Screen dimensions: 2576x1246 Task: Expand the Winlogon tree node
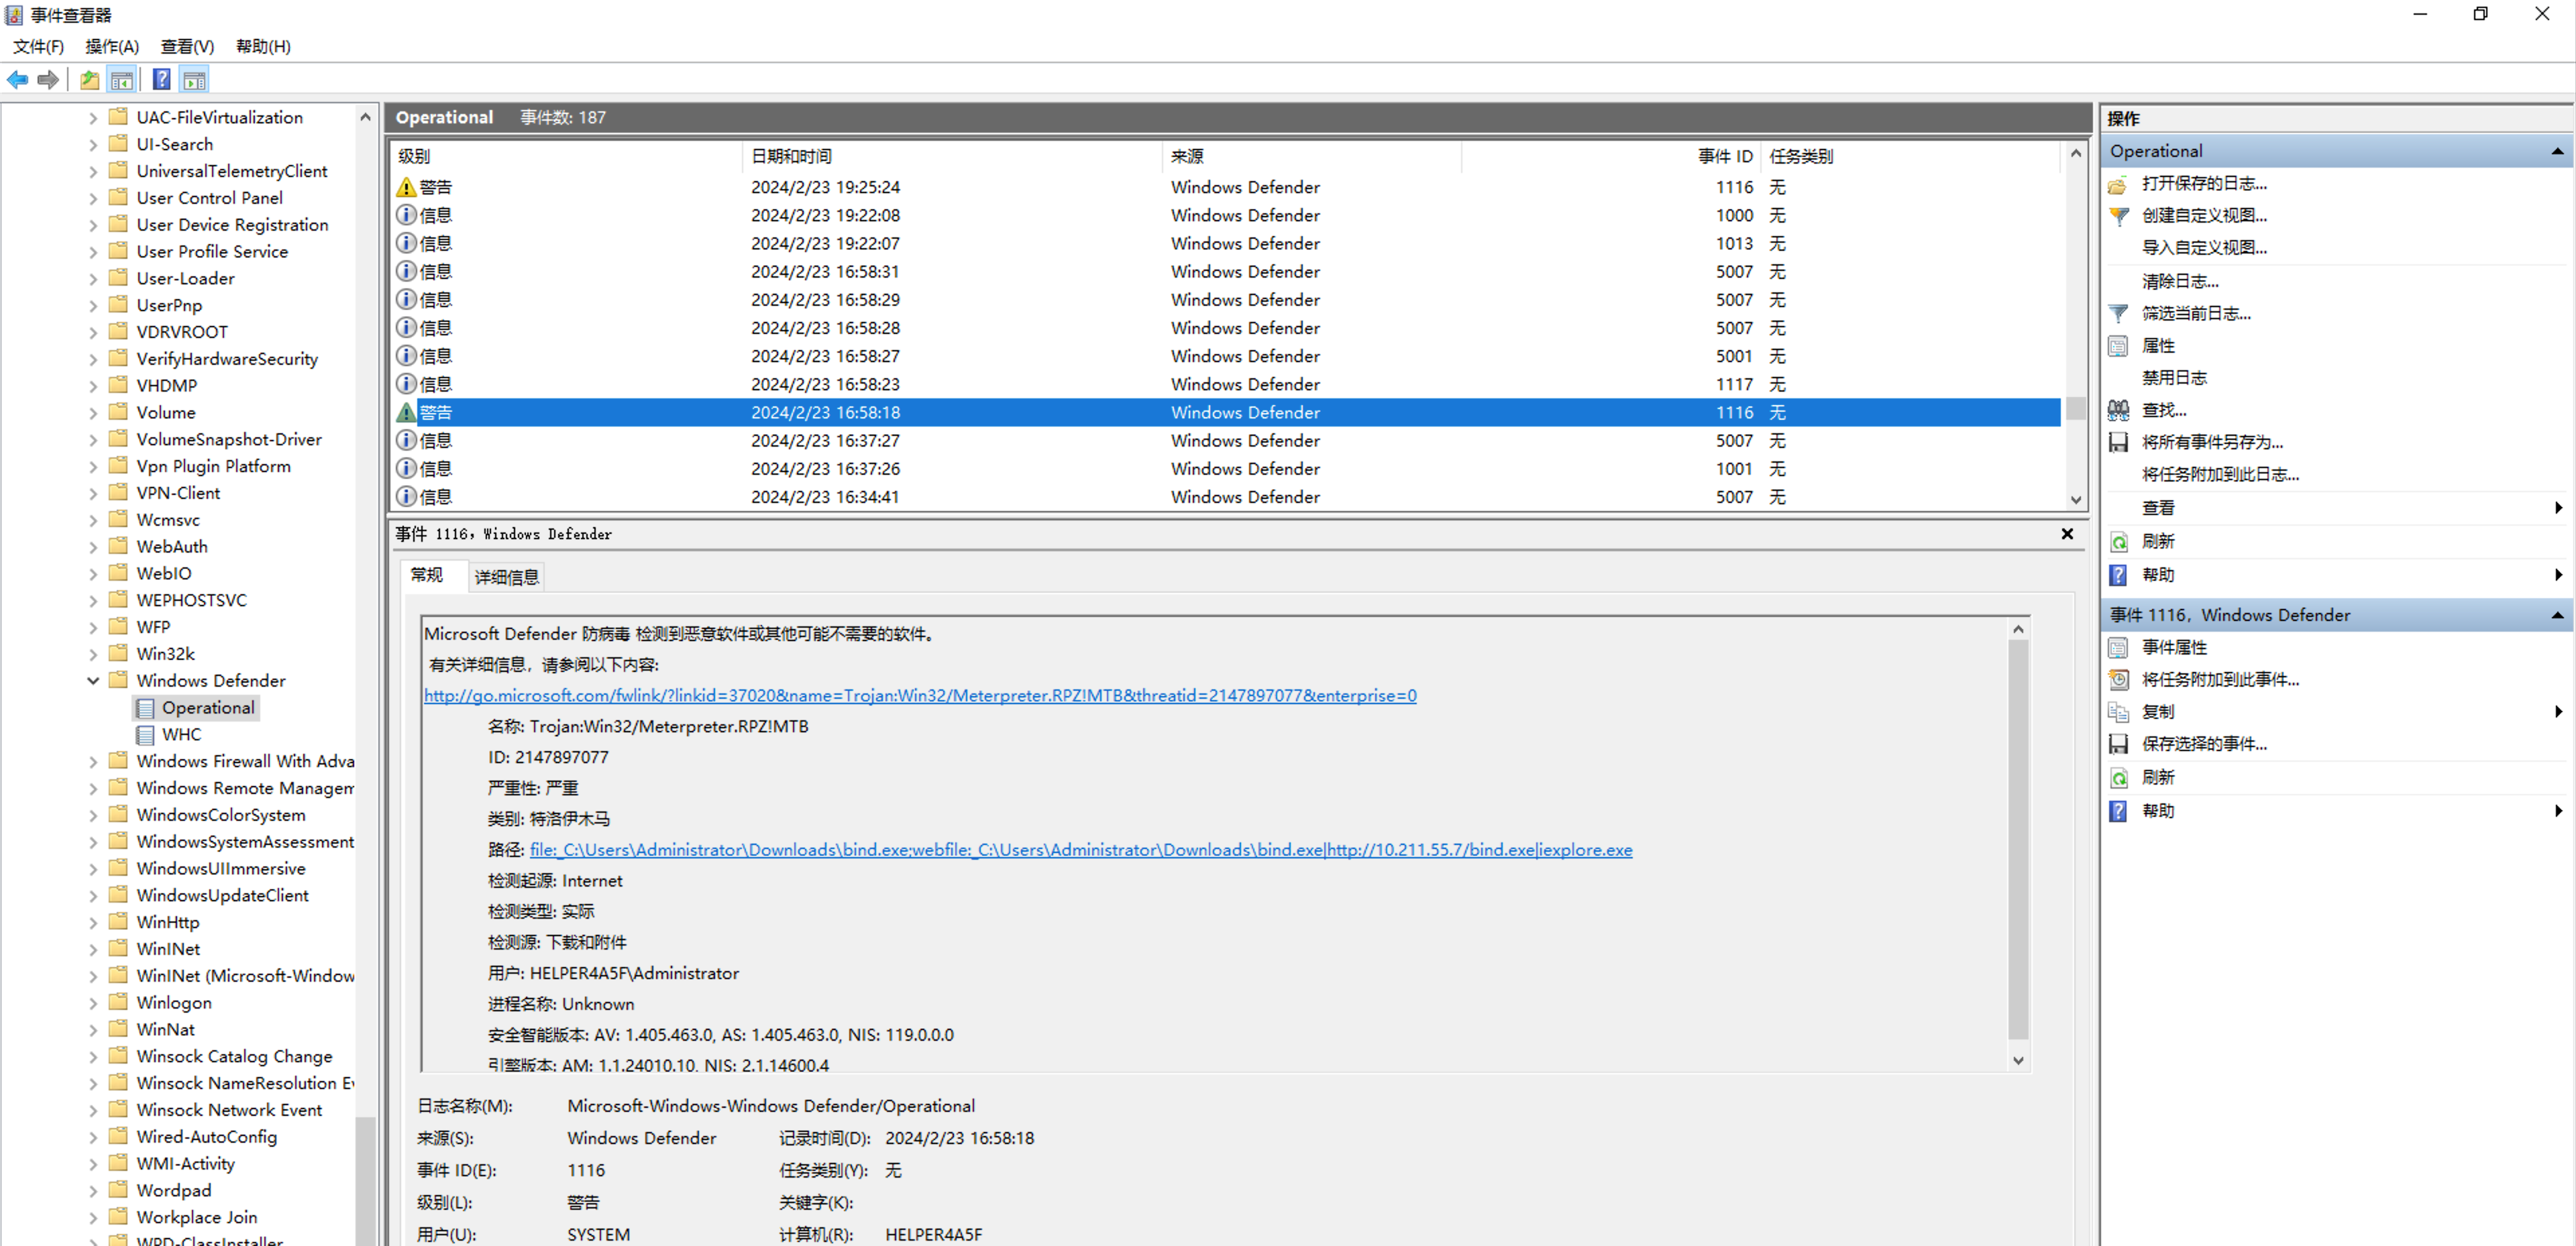(93, 1003)
